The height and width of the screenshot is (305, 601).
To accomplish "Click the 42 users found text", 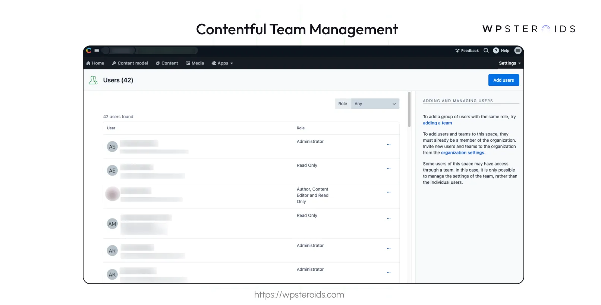I will point(118,117).
